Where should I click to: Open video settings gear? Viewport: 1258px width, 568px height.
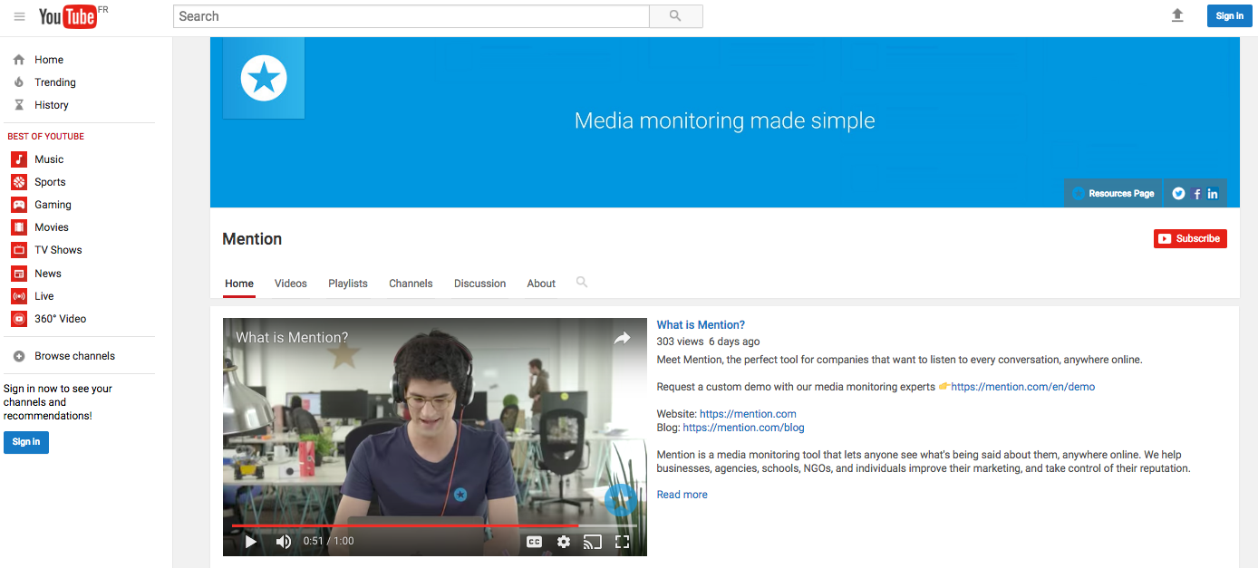click(x=564, y=542)
